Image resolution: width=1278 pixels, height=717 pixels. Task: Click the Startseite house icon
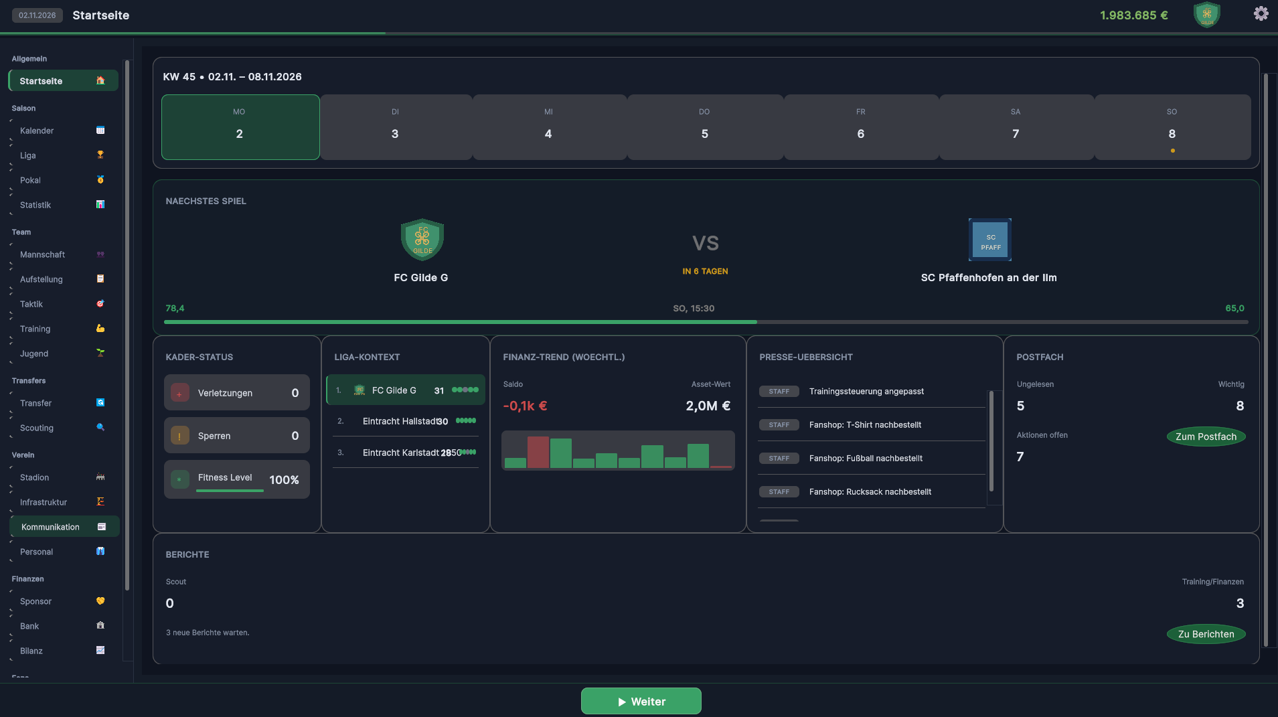[x=100, y=80]
